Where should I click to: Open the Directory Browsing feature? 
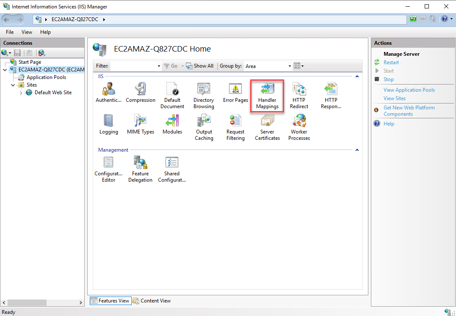click(x=204, y=95)
